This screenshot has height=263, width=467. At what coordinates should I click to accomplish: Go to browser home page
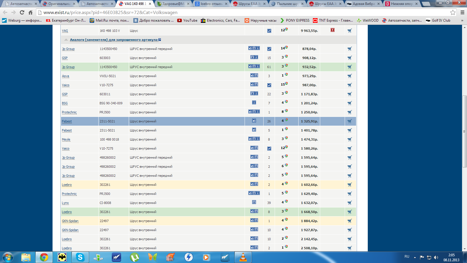[30, 12]
